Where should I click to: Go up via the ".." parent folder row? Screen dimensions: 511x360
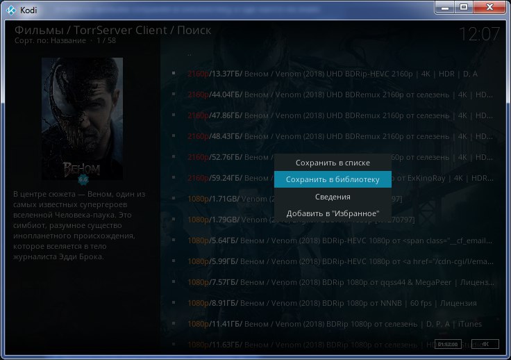coord(333,53)
